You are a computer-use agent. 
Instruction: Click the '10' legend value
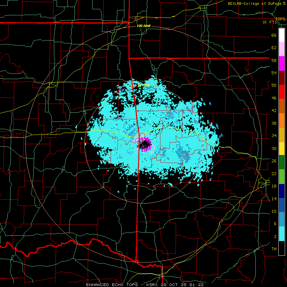(x=274, y=211)
